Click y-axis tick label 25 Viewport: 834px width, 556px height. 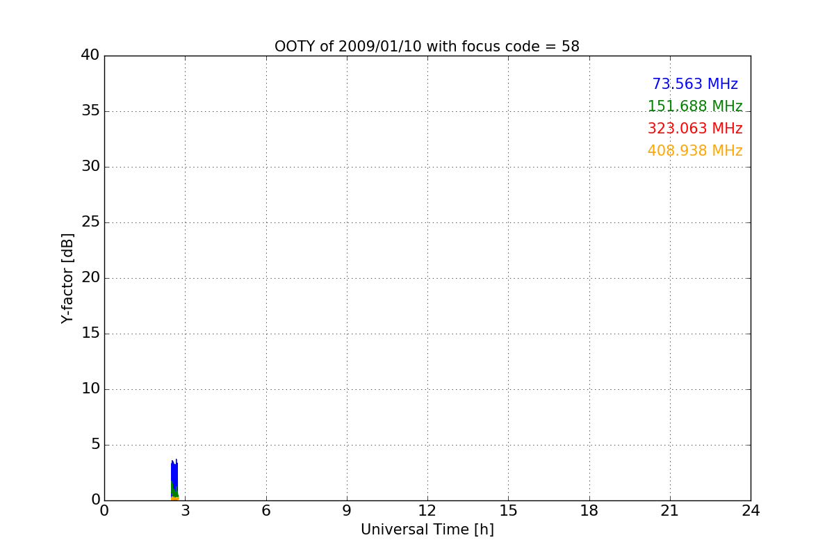90,222
